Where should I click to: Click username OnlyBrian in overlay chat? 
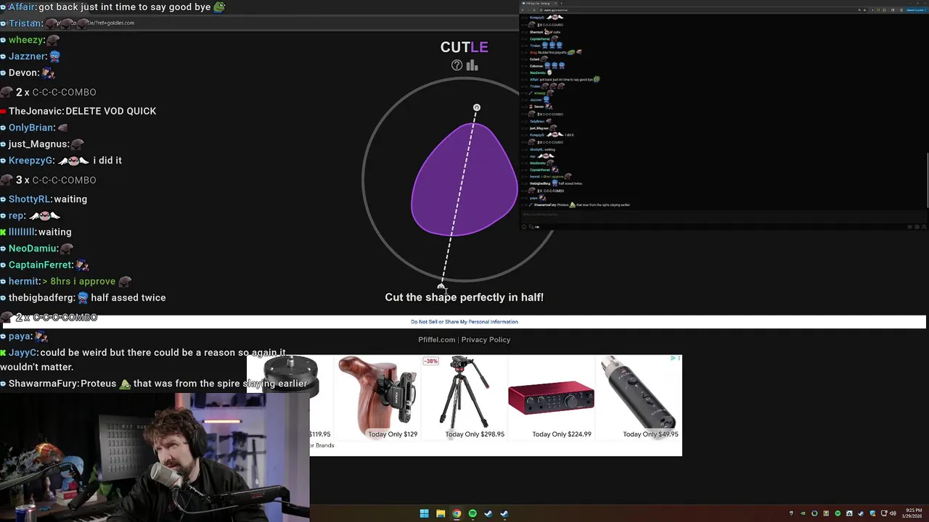coord(31,128)
